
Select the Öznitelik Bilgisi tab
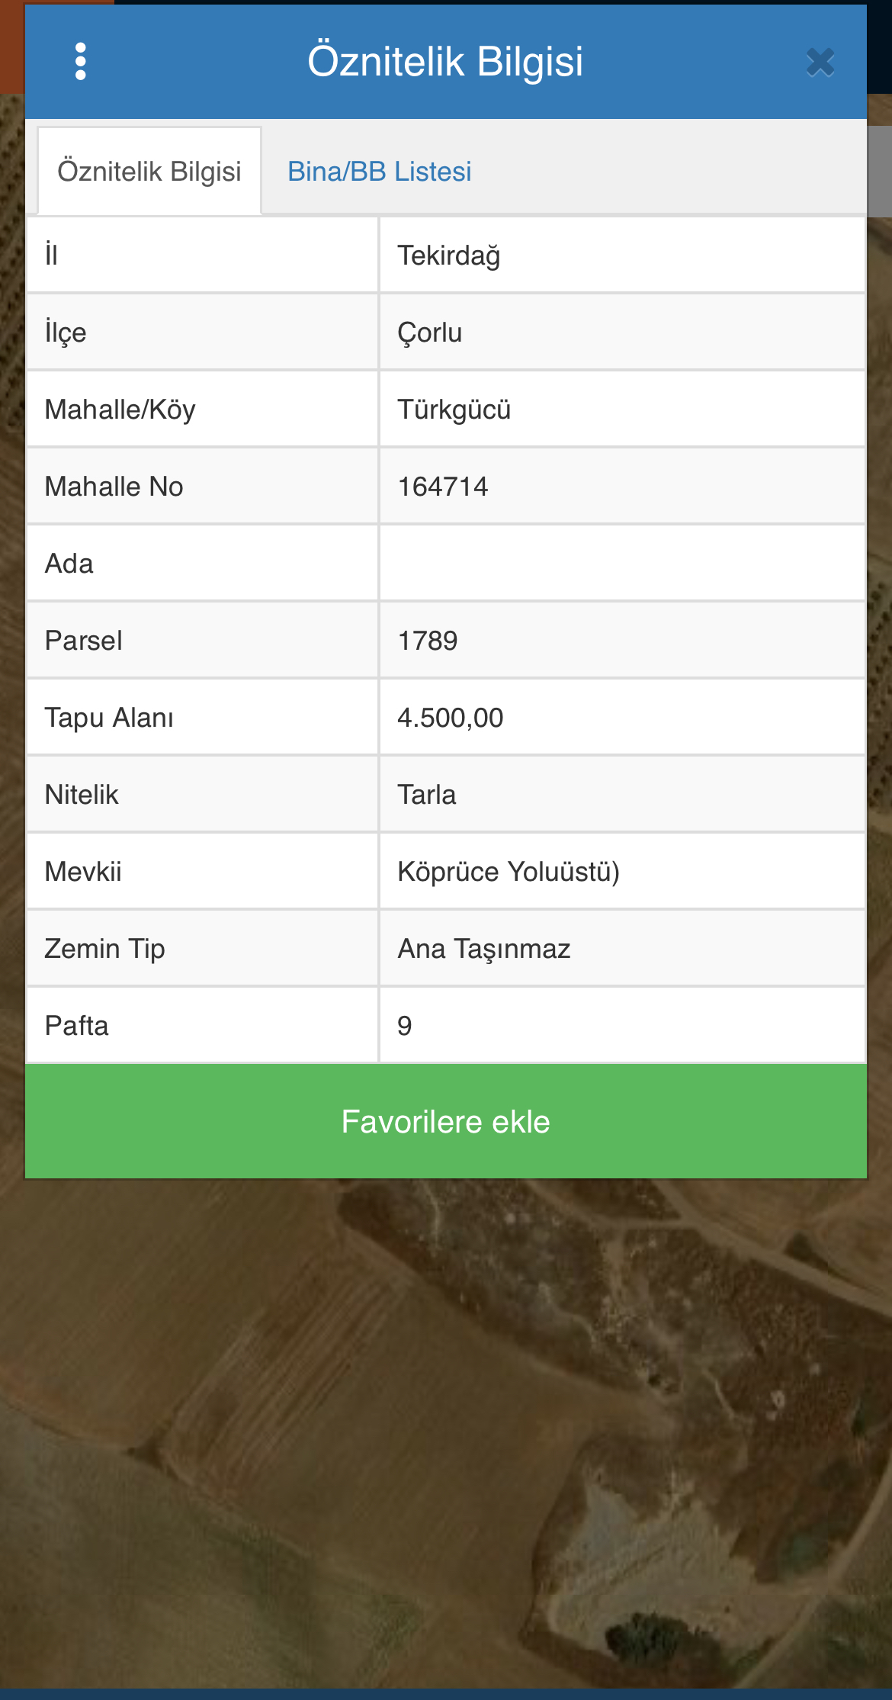click(x=149, y=172)
